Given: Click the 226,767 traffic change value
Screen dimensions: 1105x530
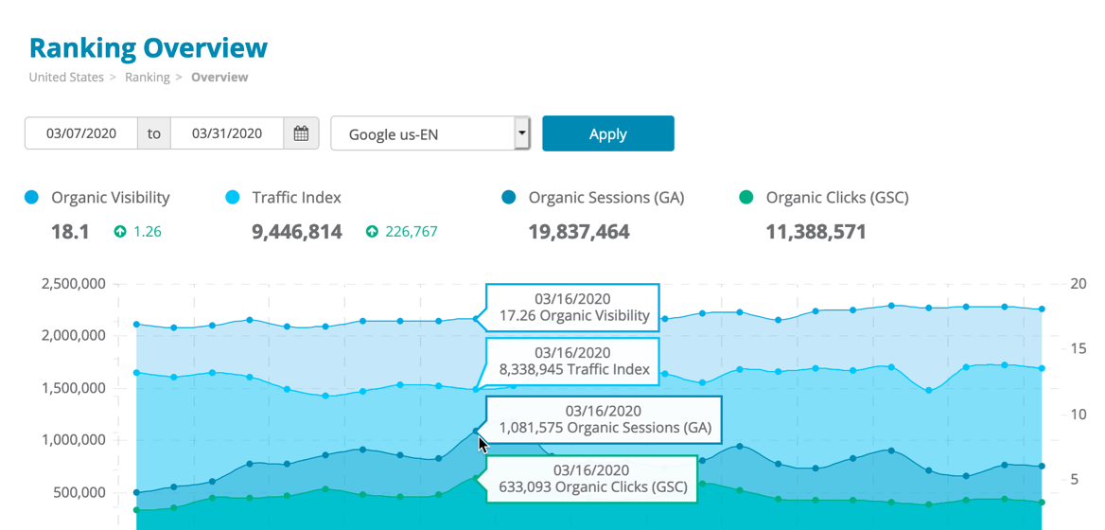Looking at the screenshot, I should (x=412, y=231).
